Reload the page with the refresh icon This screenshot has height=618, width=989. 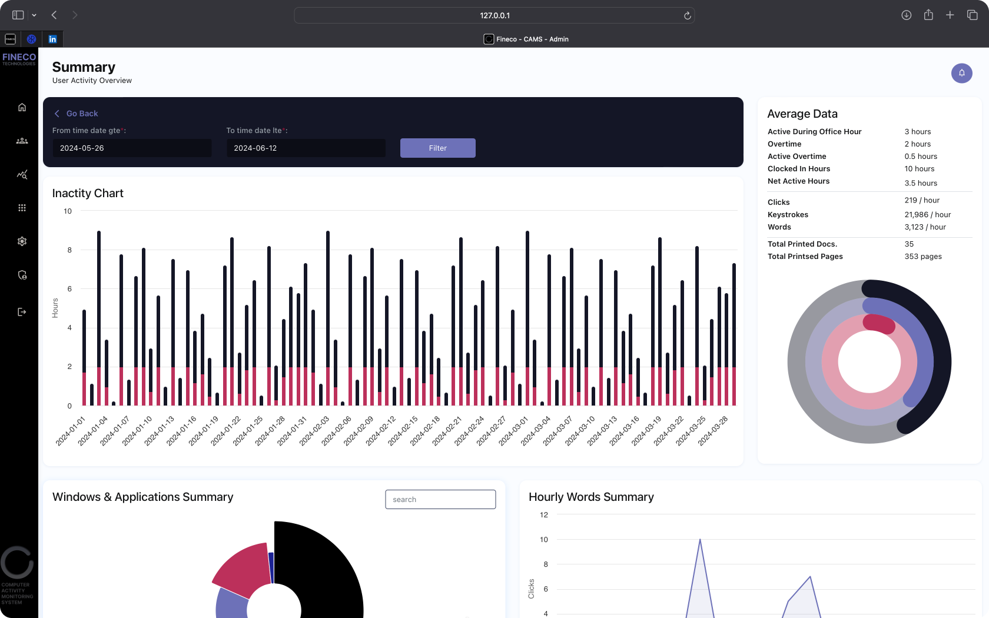pyautogui.click(x=687, y=15)
